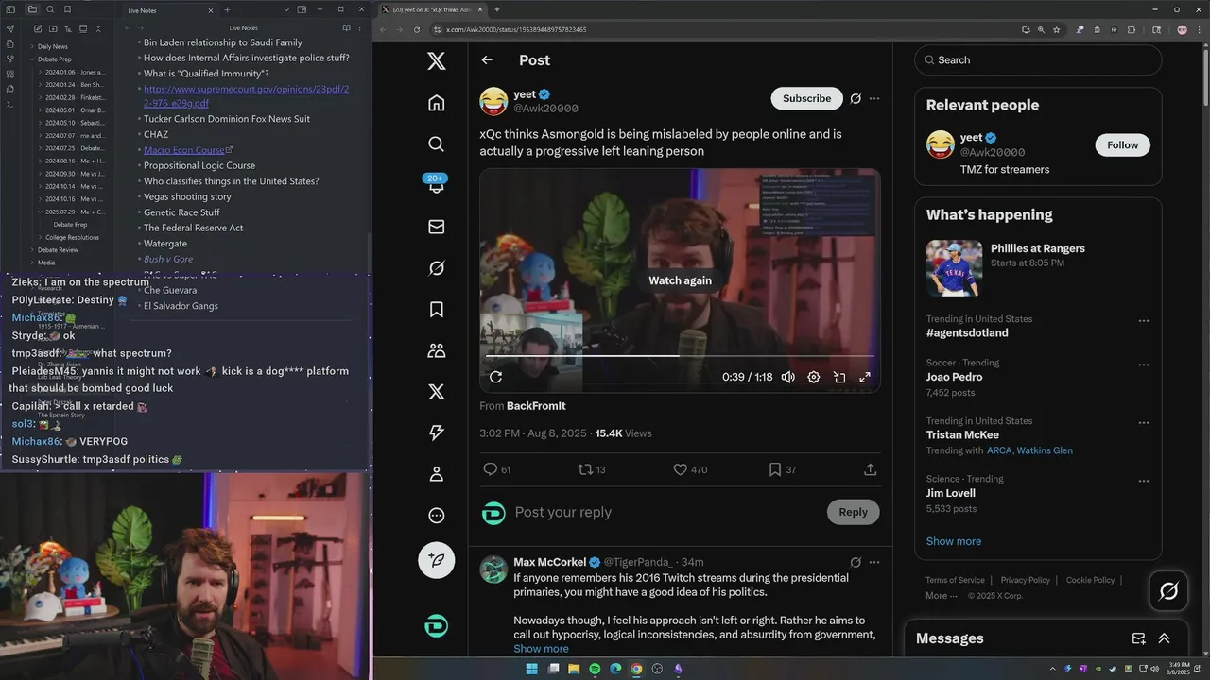This screenshot has height=680, width=1210.
Task: Open Notifications bell with 20+ badge
Action: pyautogui.click(x=436, y=185)
